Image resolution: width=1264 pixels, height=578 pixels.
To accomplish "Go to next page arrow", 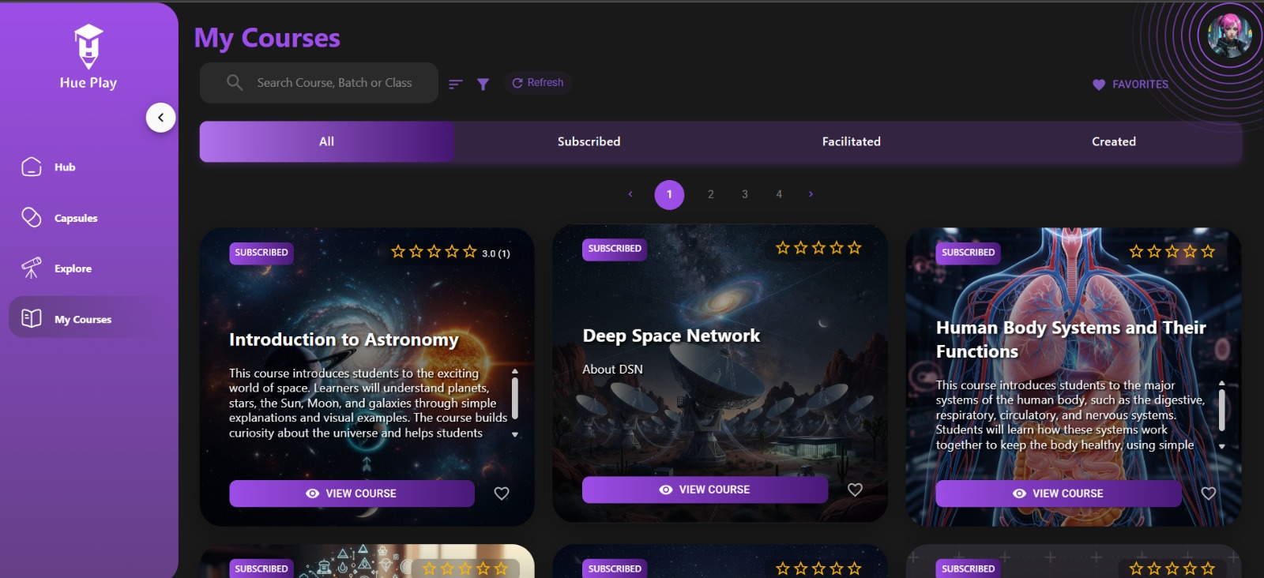I will click(x=811, y=194).
